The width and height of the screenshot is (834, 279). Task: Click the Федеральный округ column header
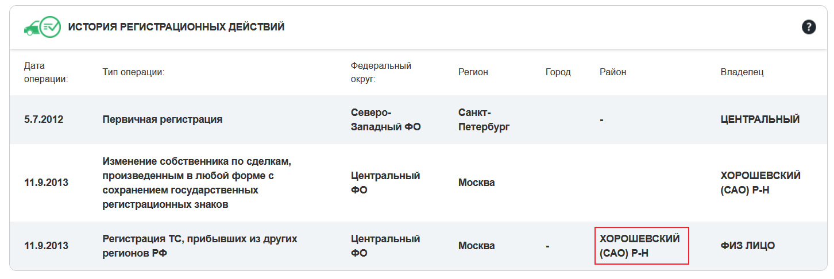tap(381, 72)
